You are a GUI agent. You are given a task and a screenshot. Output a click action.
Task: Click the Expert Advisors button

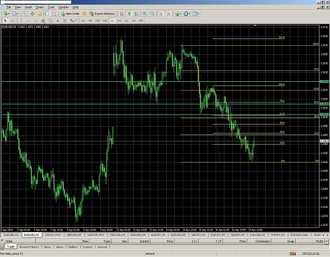[102, 14]
